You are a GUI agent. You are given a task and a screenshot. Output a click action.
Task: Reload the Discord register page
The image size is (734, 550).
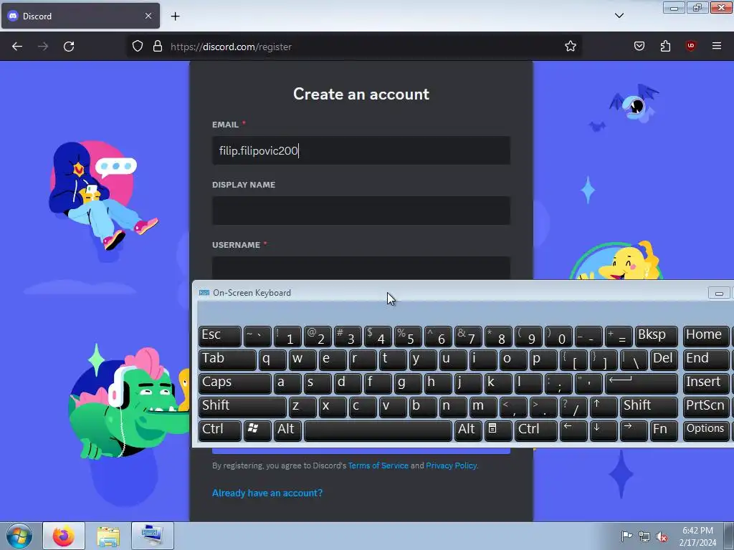pos(69,47)
